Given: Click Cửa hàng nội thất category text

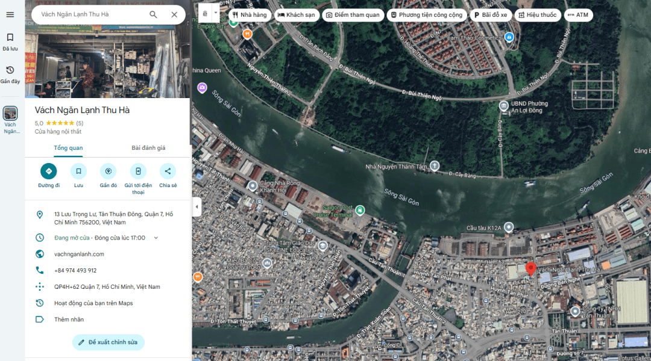Looking at the screenshot, I should (58, 132).
